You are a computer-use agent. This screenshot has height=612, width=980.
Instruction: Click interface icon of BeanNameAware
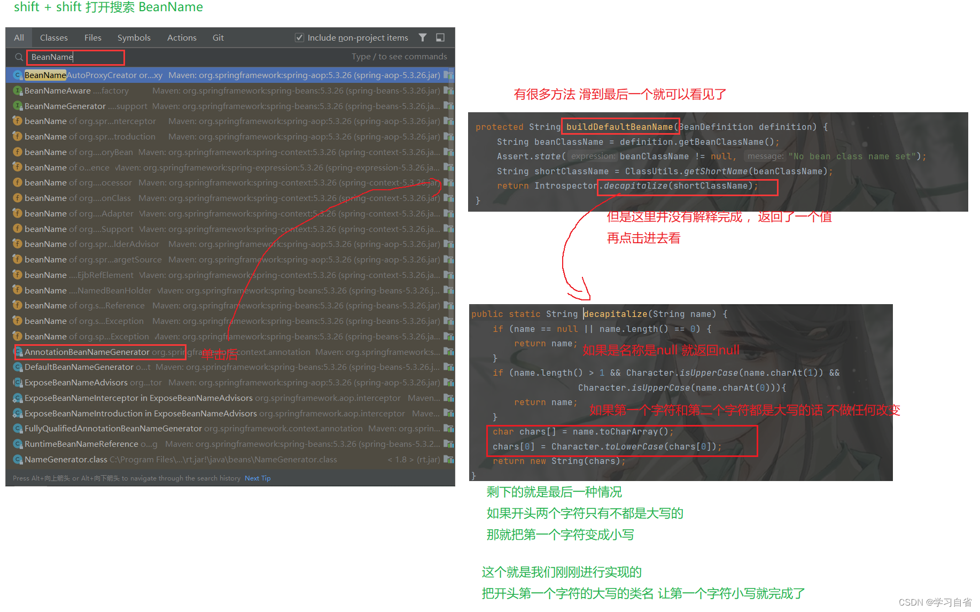18,91
